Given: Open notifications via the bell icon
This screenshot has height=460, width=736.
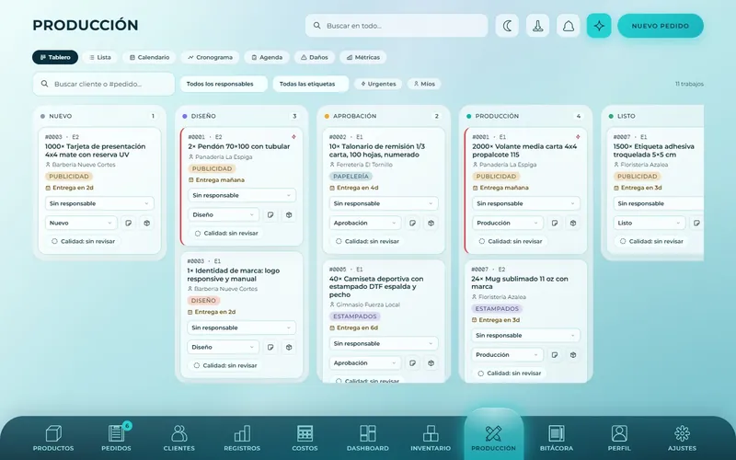Looking at the screenshot, I should click(x=568, y=26).
